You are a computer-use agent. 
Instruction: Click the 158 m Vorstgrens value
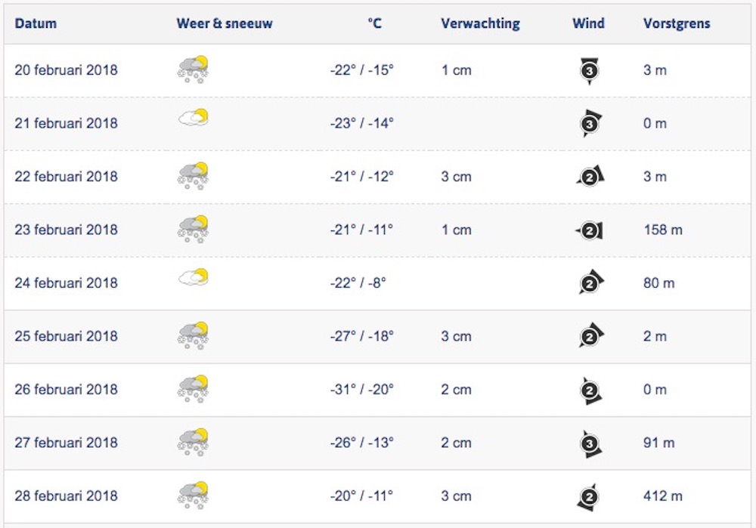coord(663,230)
